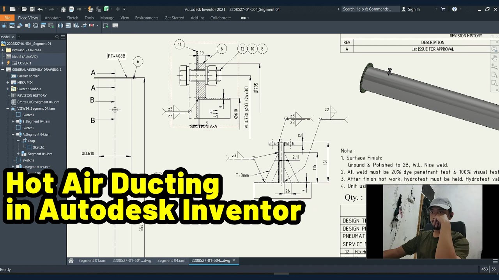Go to Home with the house icon
The image size is (499, 280).
63,9
